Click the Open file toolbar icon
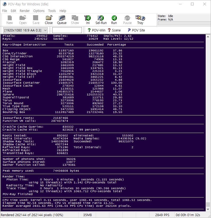The image size is (211, 218). pyautogui.click(x=23, y=20)
